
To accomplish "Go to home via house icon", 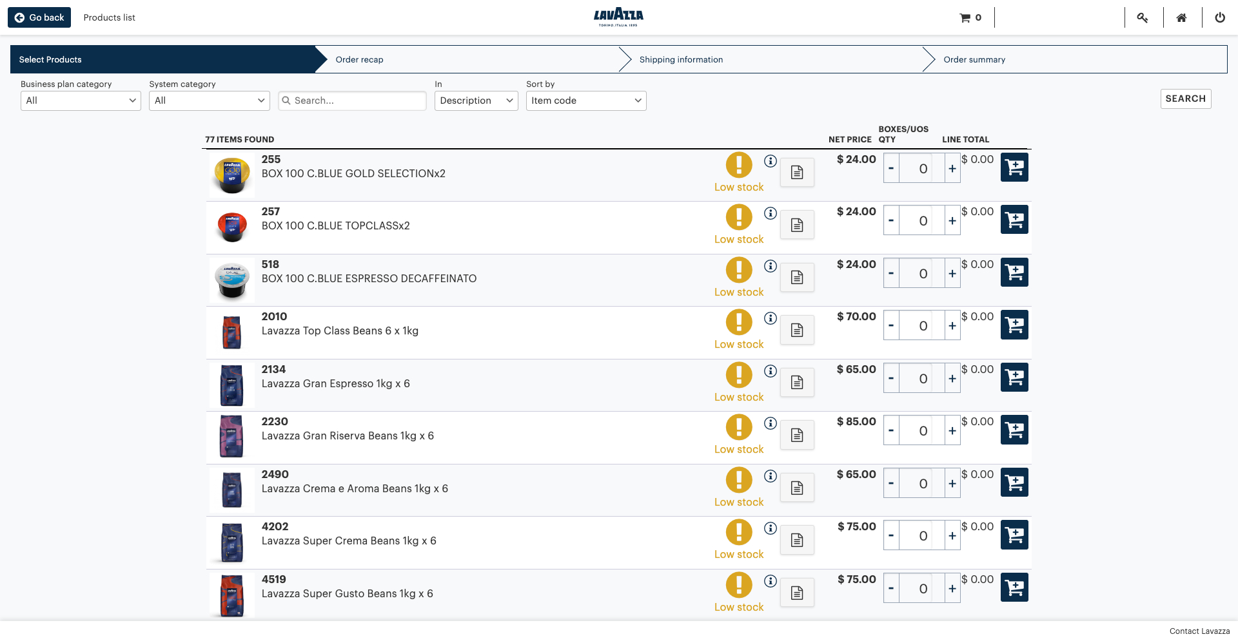I will pos(1181,18).
